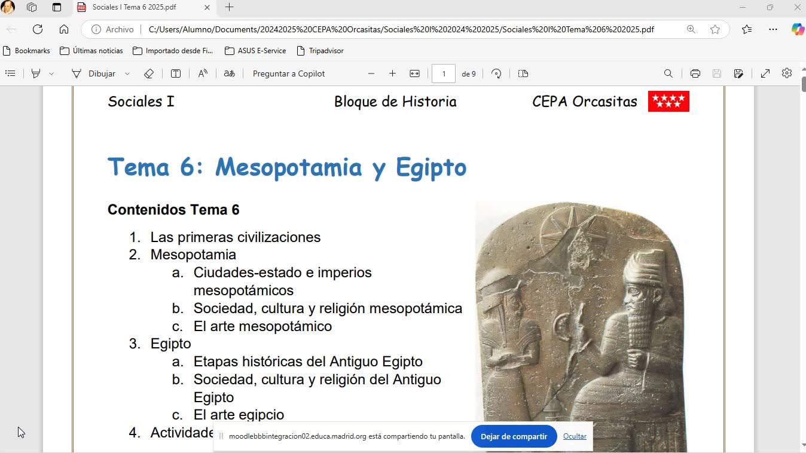Toggle the add text box tool
The height and width of the screenshot is (453, 806).
[x=176, y=74]
